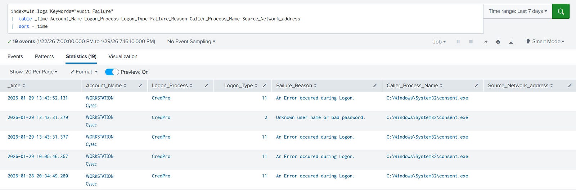Edit the Logon_Type column pencil icon

coord(265,85)
